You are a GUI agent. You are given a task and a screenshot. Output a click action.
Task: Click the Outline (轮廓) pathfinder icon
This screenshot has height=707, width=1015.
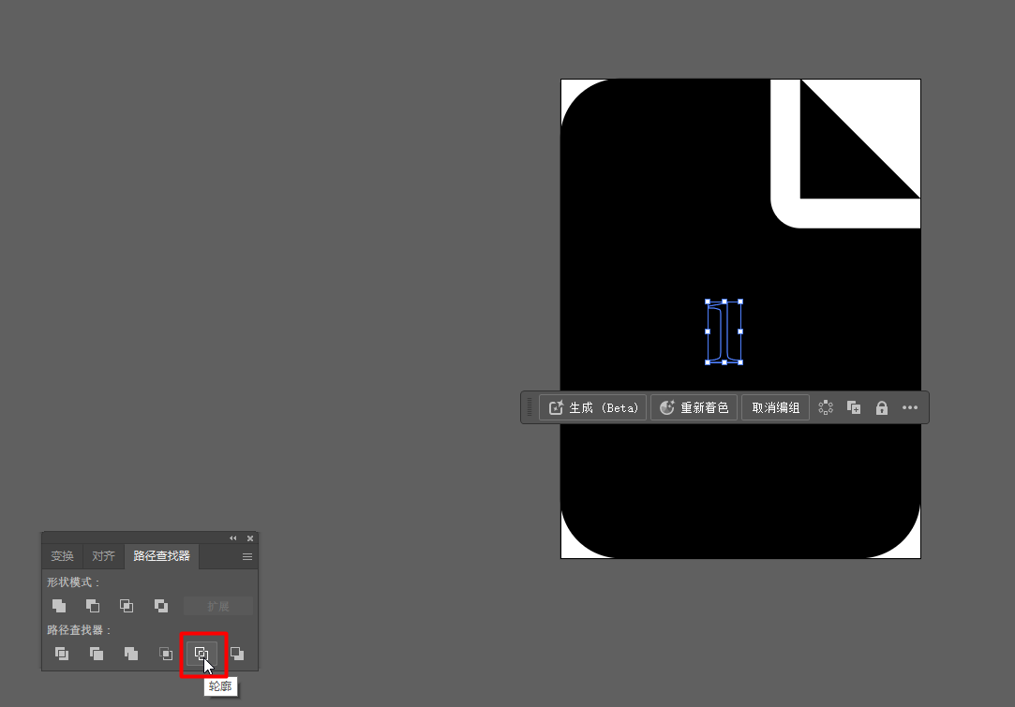(202, 654)
